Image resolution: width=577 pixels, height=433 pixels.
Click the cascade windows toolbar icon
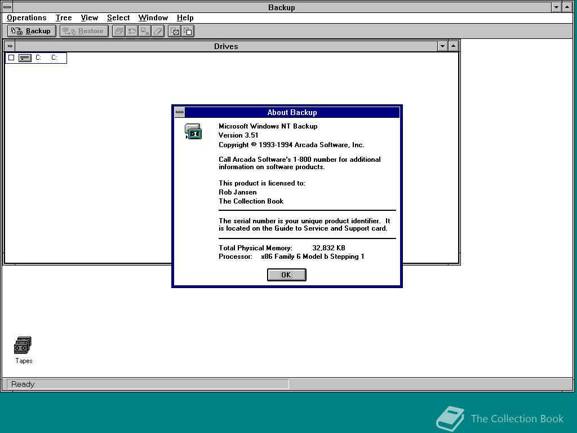tap(118, 31)
